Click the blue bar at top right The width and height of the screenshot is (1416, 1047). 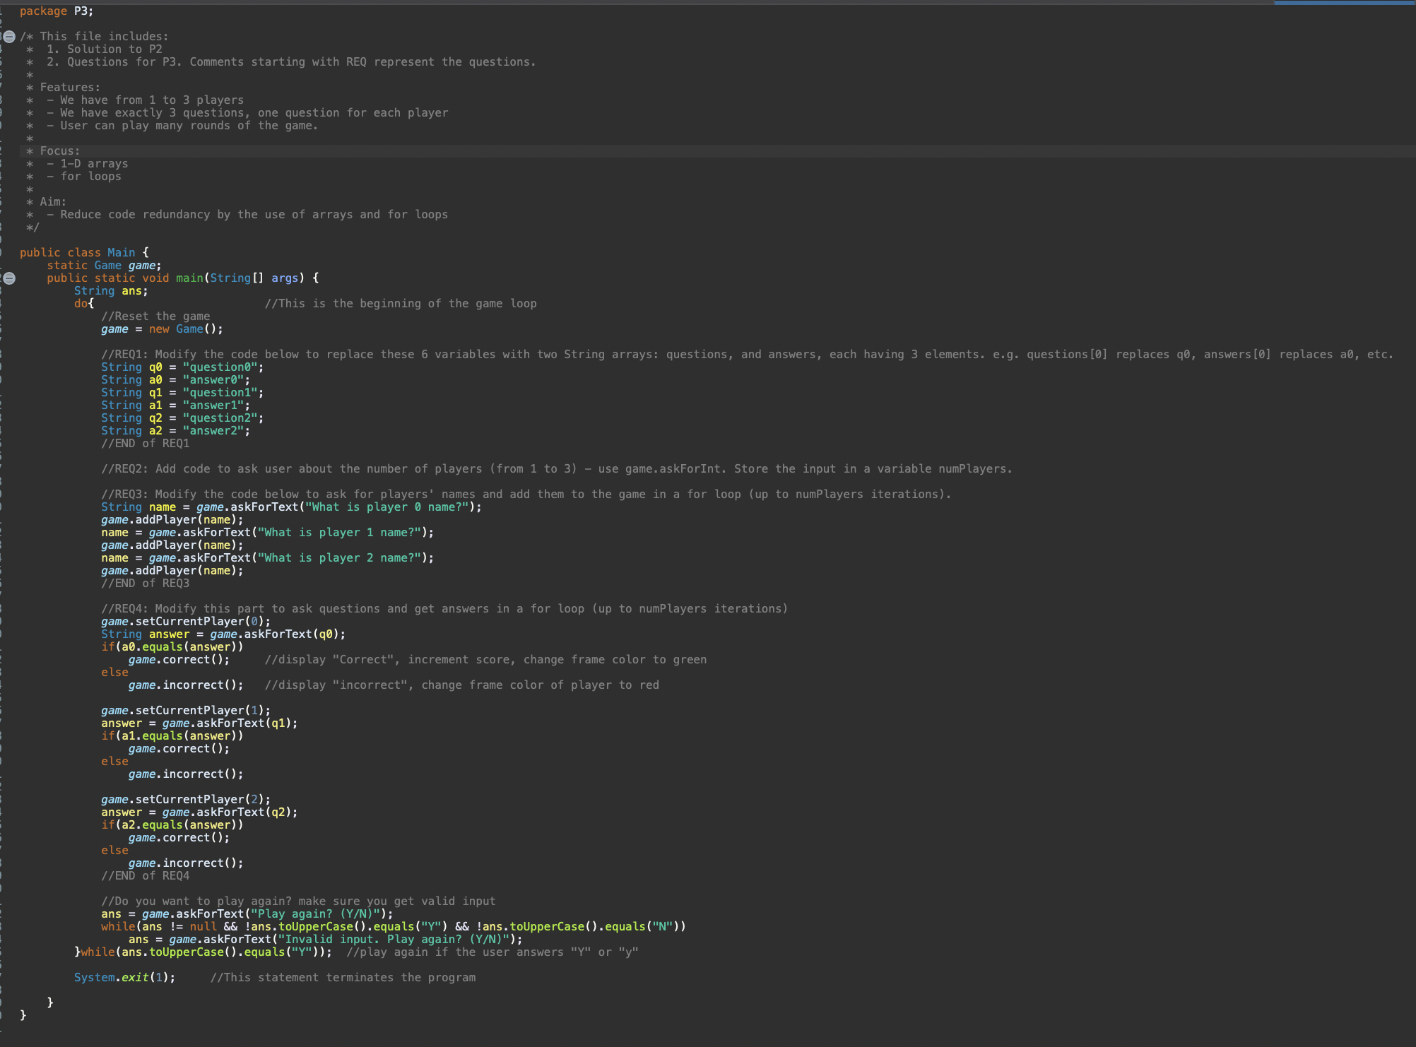(1344, 3)
